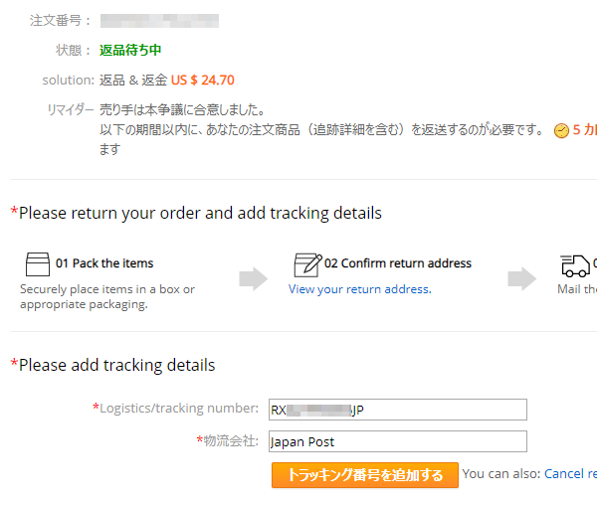Screen dimensions: 597x505
Task: Click the Cancel link next to You can also
Action: point(570,474)
